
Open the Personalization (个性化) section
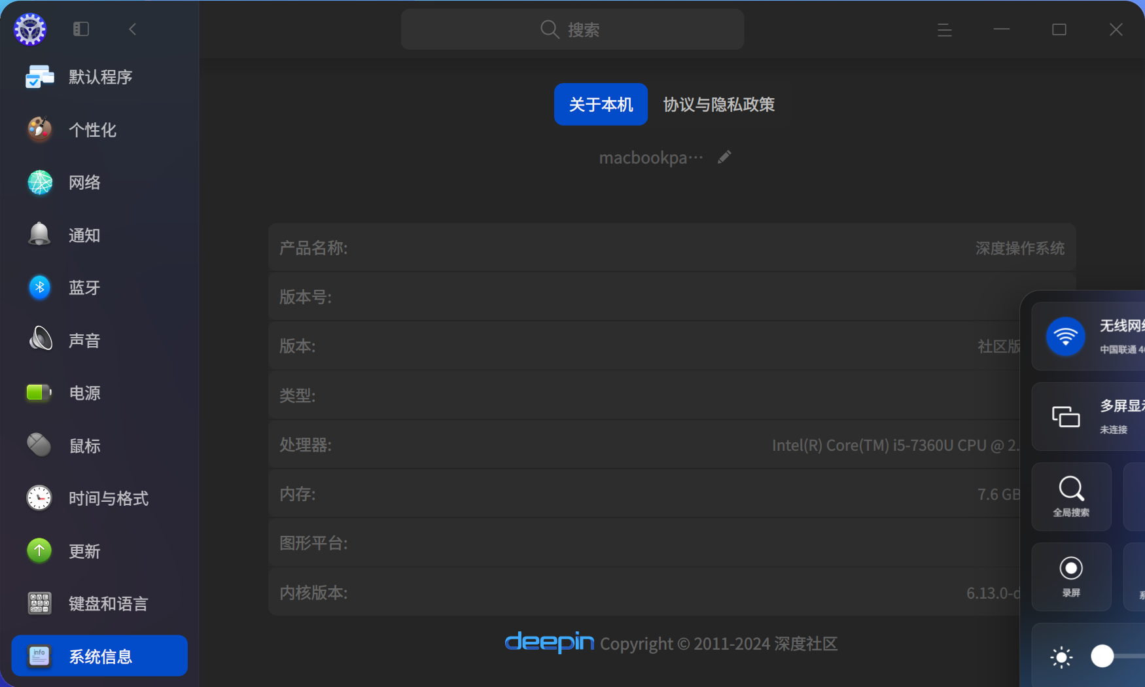point(99,130)
